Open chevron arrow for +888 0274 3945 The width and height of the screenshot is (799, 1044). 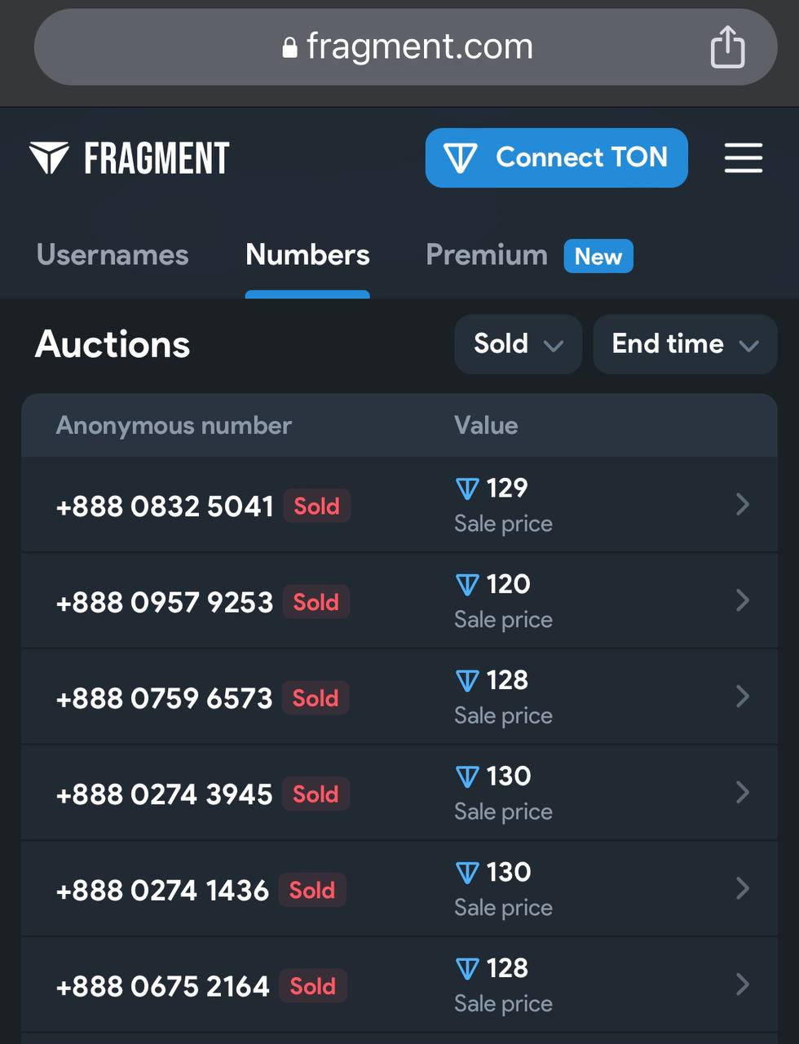(742, 792)
